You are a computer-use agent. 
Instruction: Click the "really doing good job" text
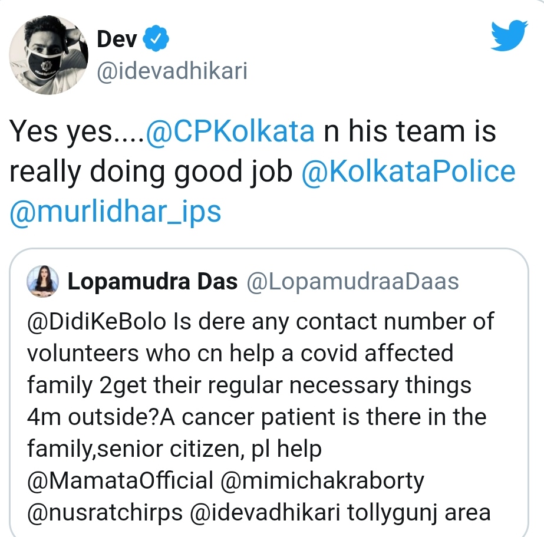click(x=151, y=171)
